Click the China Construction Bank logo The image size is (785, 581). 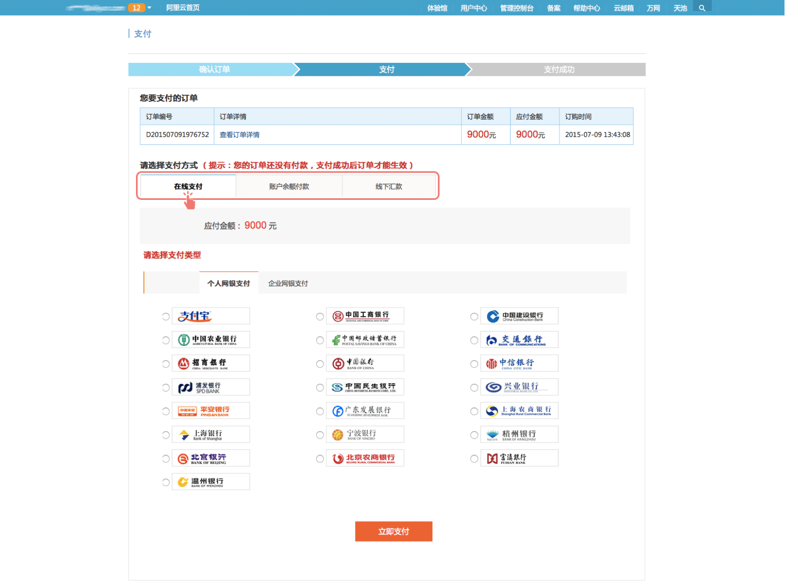click(x=519, y=316)
